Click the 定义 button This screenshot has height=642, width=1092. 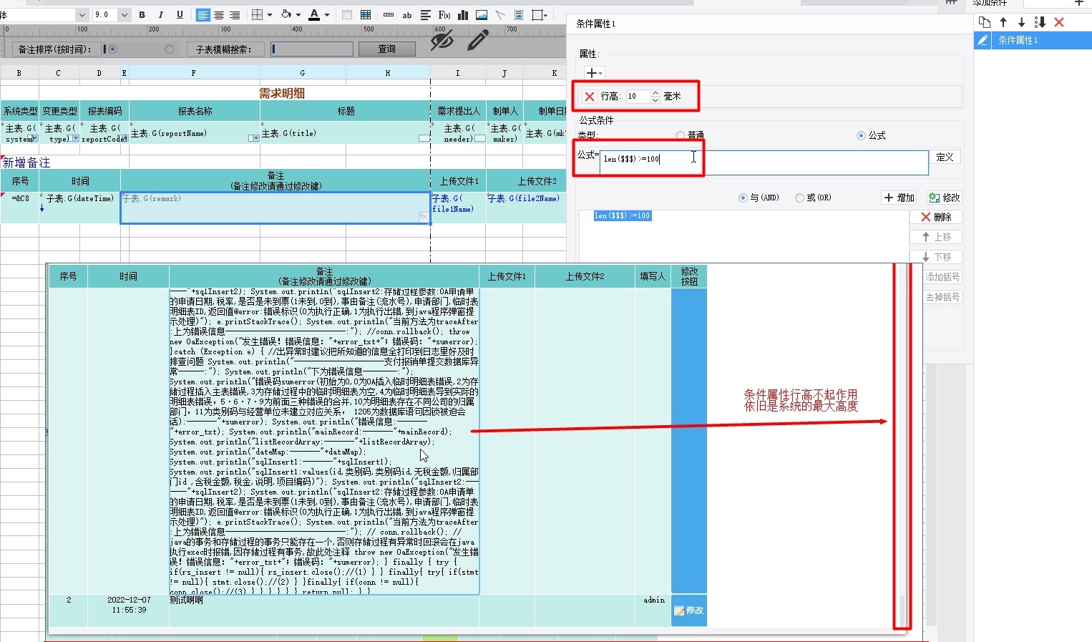[x=945, y=157]
